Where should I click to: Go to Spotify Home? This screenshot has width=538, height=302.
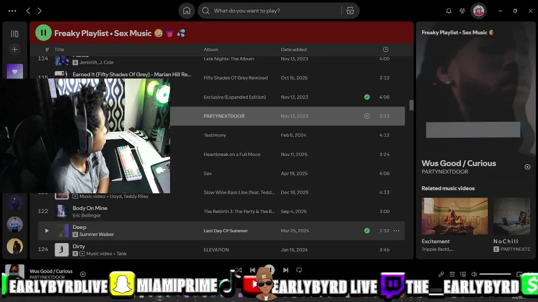point(187,11)
